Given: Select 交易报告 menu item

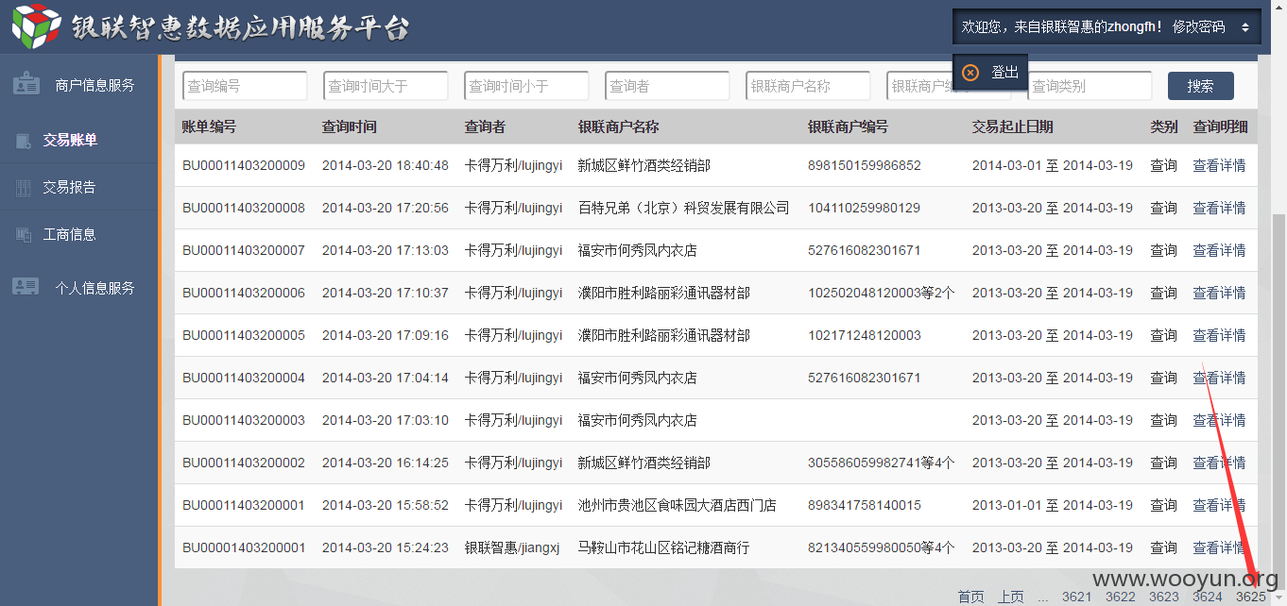Looking at the screenshot, I should 70,187.
